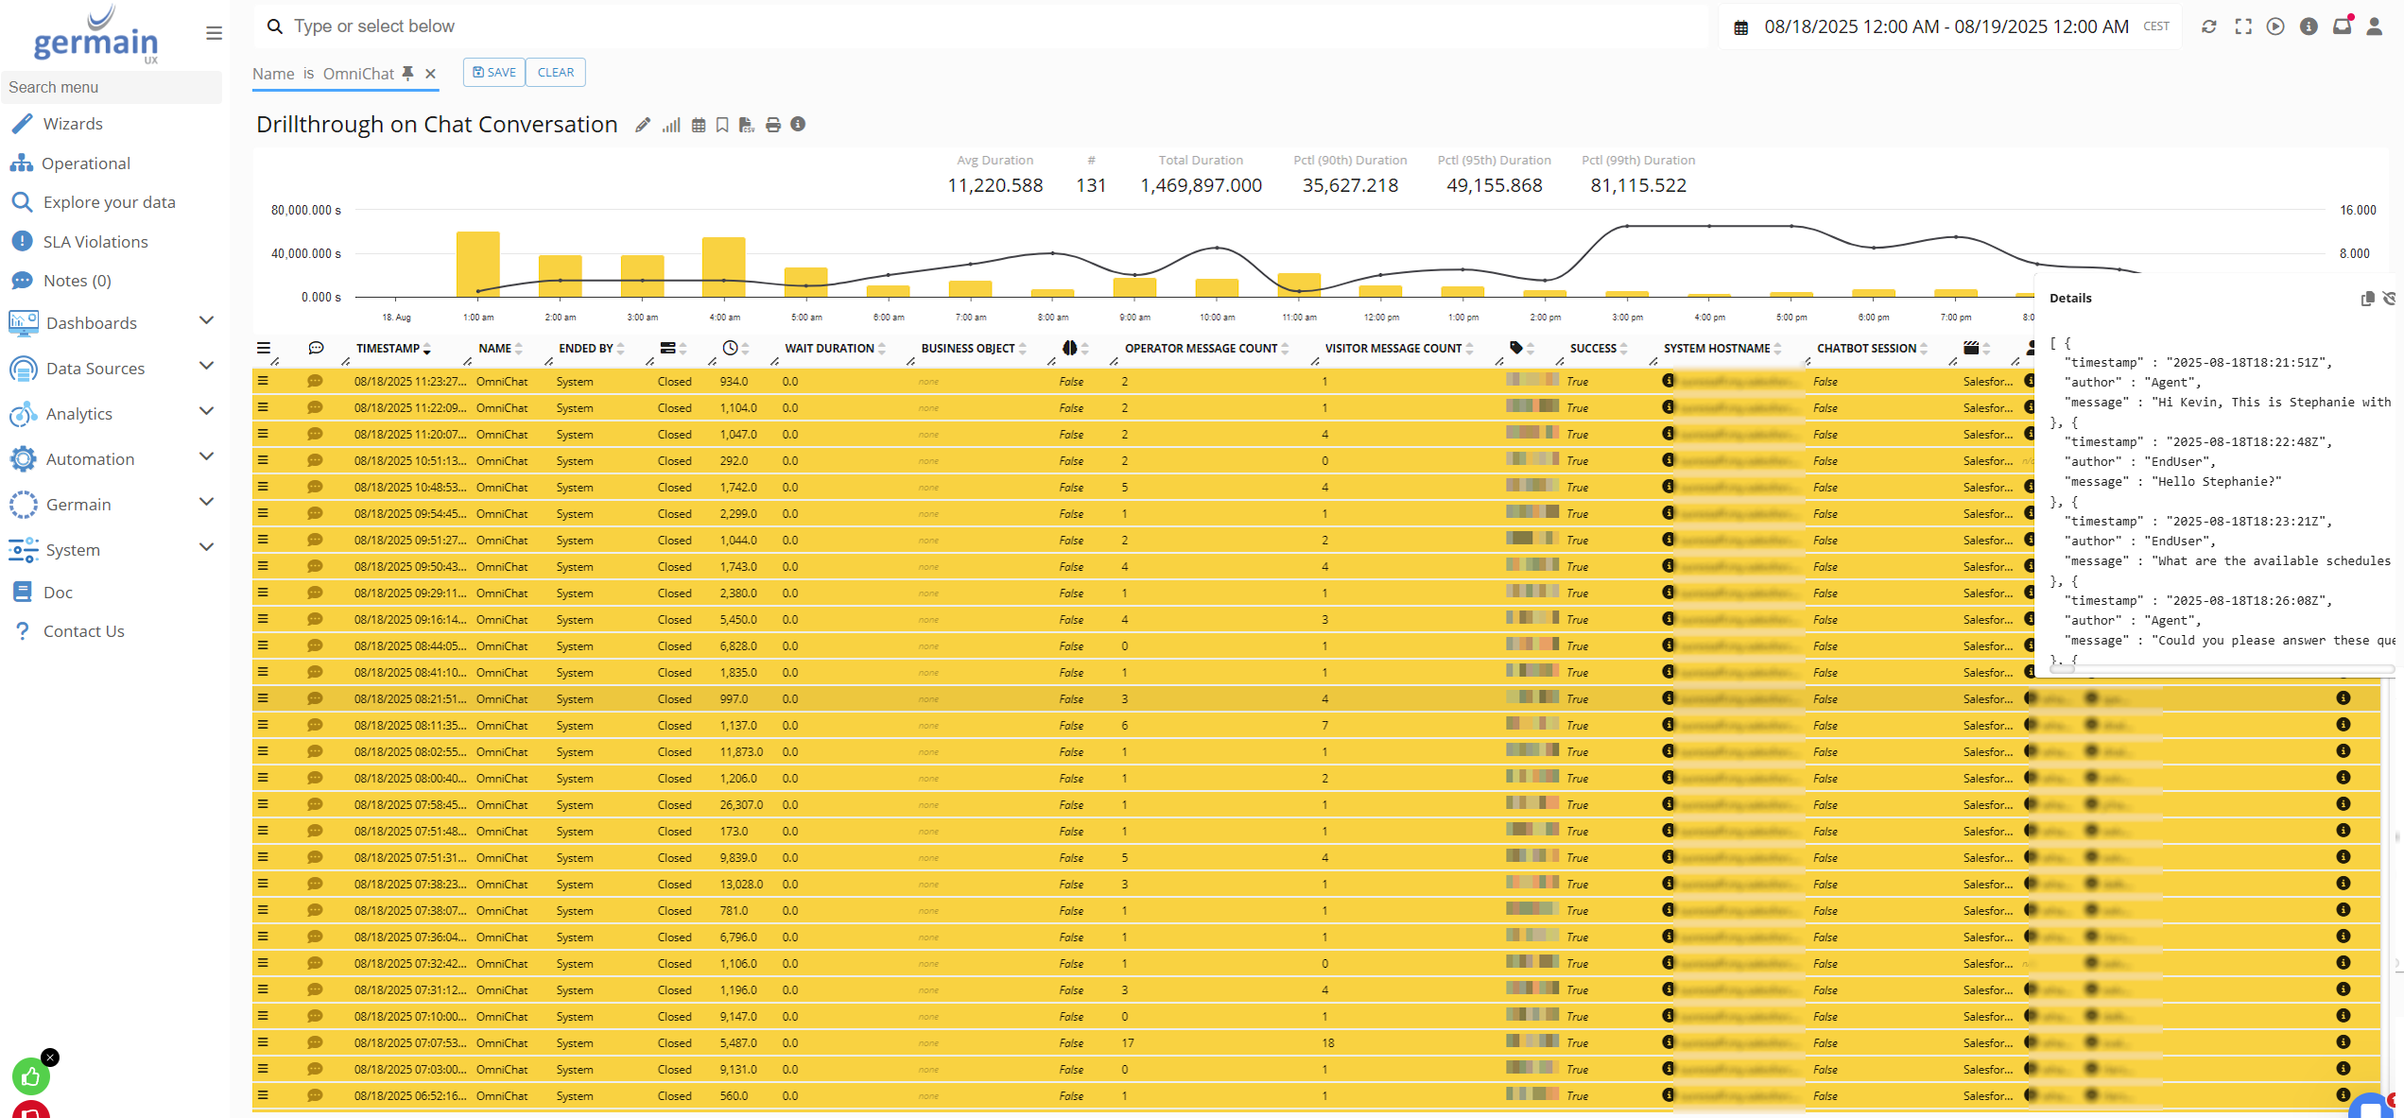The width and height of the screenshot is (2404, 1118).
Task: Click the CLEAR filter button
Action: point(555,73)
